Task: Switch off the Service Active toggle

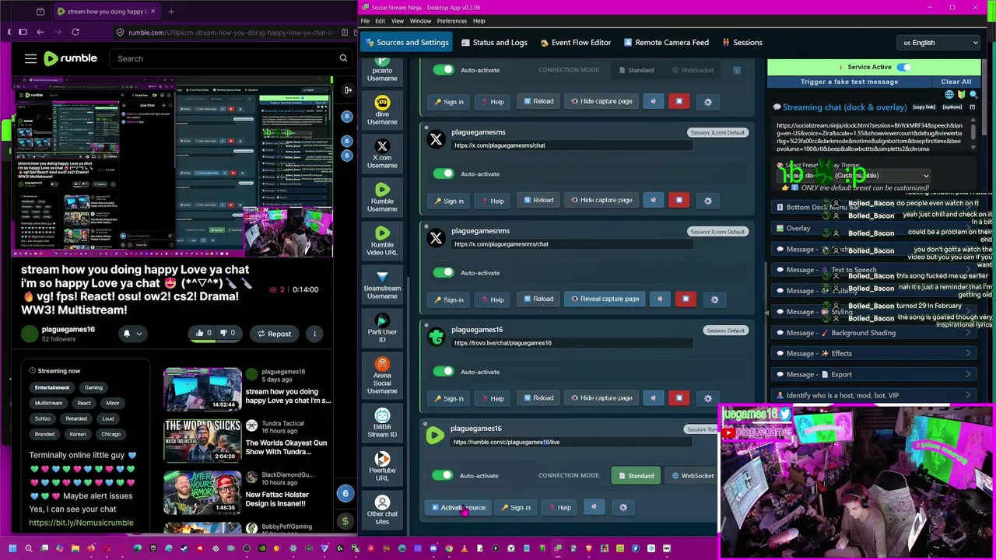Action: [903, 67]
